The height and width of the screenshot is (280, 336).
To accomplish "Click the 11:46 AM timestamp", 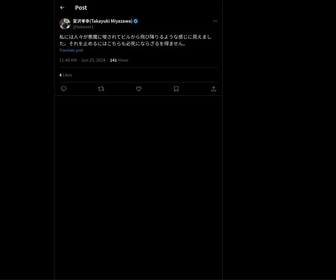I will point(68,60).
